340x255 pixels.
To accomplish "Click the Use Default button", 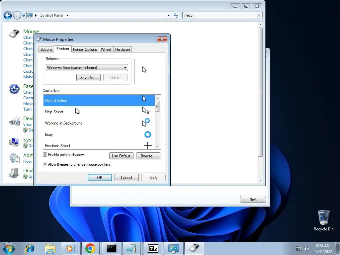I will pos(121,156).
